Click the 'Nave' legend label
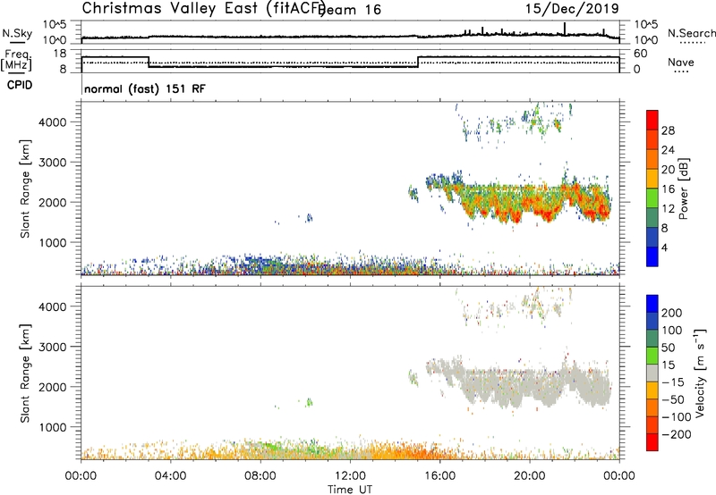Image resolution: width=716 pixels, height=495 pixels. click(x=681, y=63)
